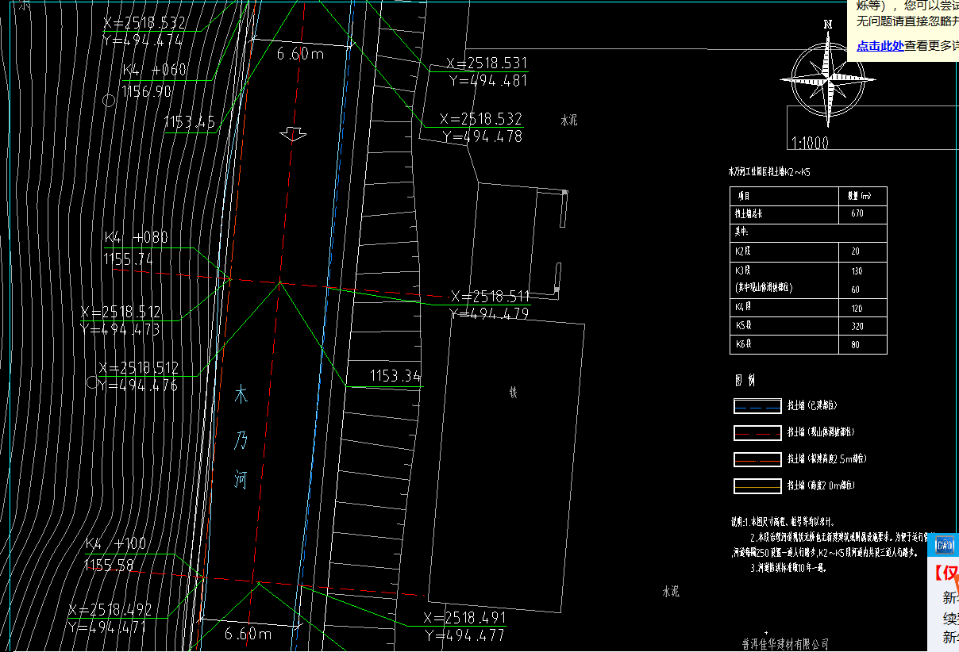Select the 铁 label inside the building outline
Image resolution: width=959 pixels, height=652 pixels.
(x=513, y=392)
